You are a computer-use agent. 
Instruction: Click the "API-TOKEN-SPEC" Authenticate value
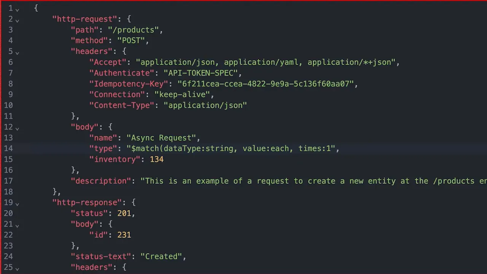tap(202, 73)
